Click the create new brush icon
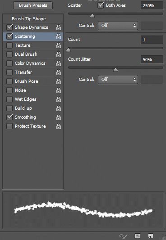166x240 pixels. pyautogui.click(x=151, y=236)
